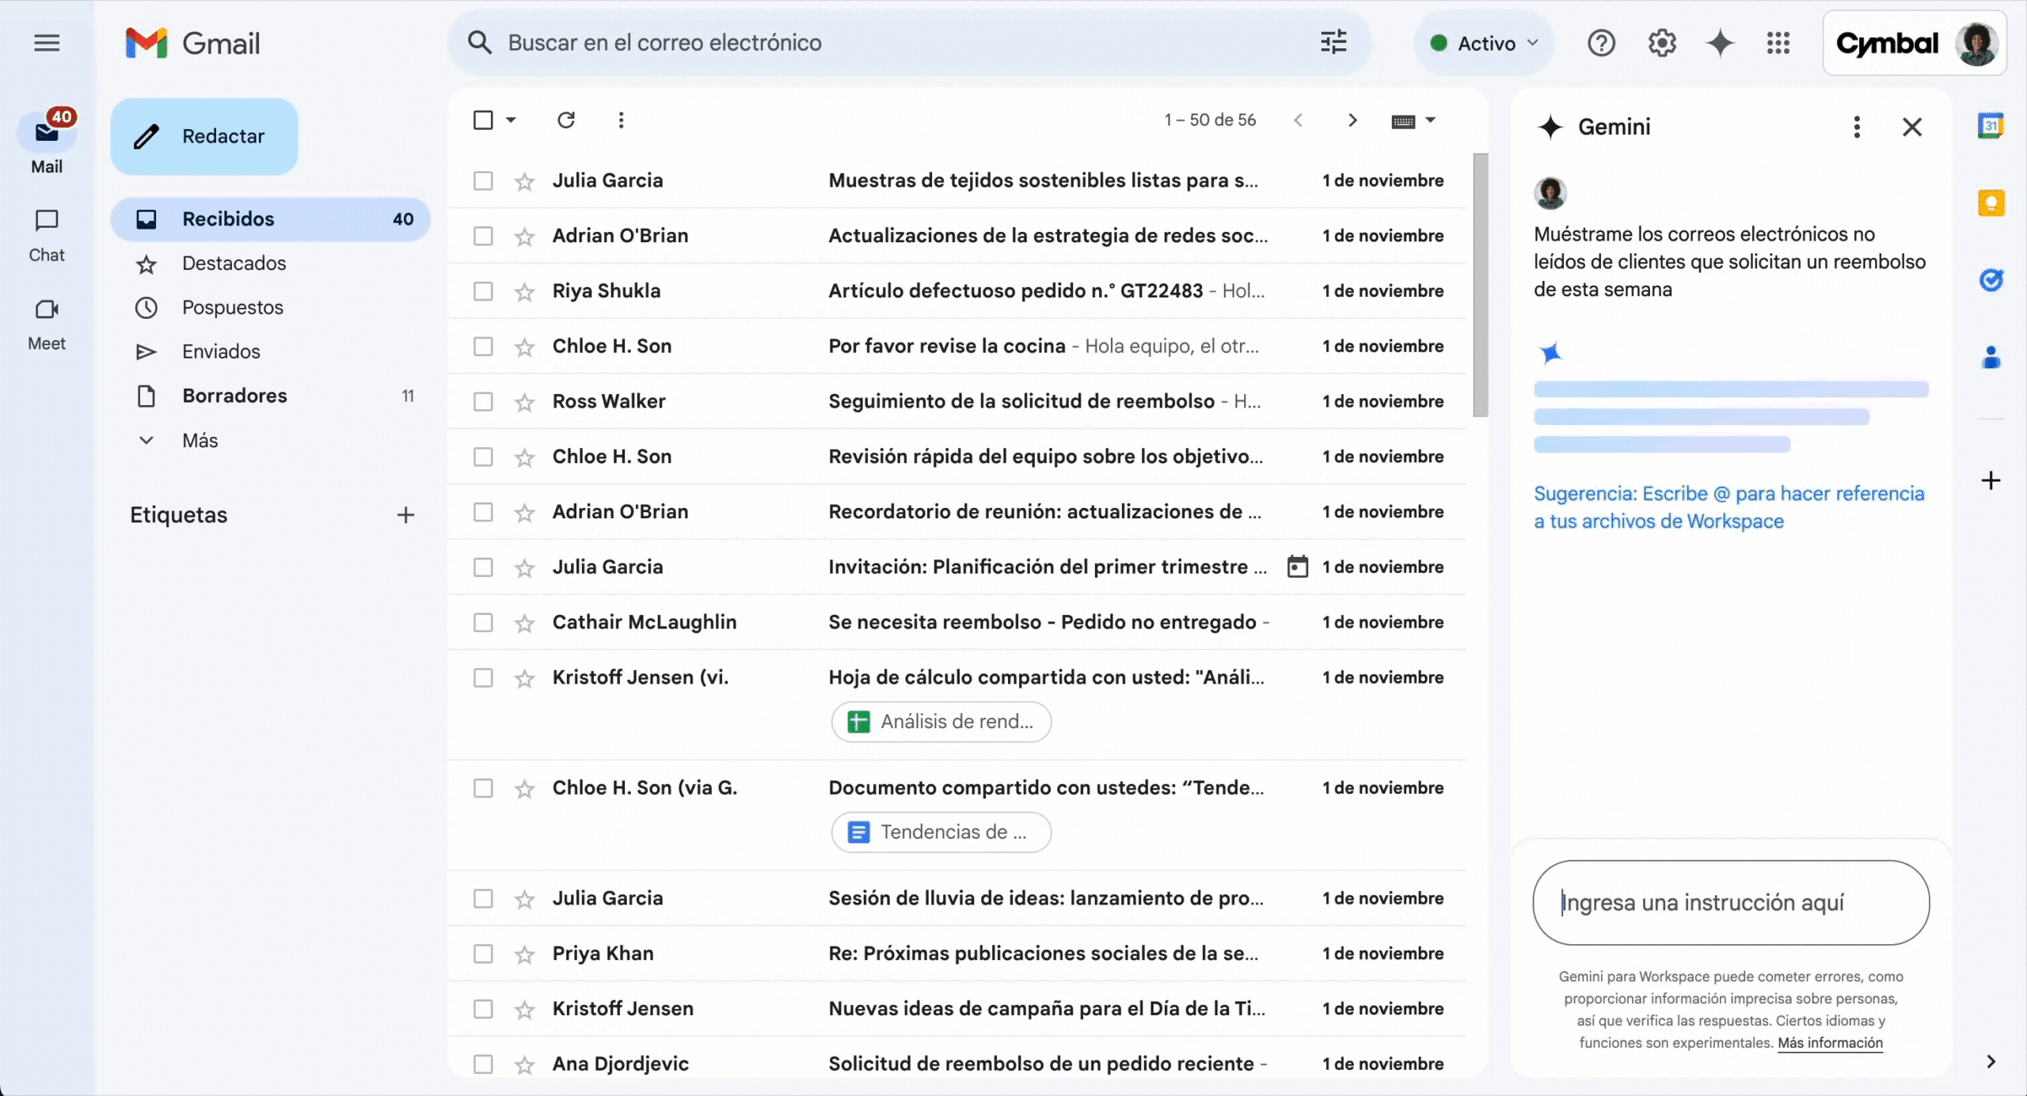This screenshot has height=1096, width=2027.
Task: Tick the select-all emails checkbox
Action: pyautogui.click(x=483, y=120)
